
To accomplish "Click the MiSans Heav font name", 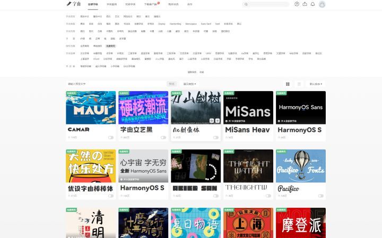I will point(248,130).
